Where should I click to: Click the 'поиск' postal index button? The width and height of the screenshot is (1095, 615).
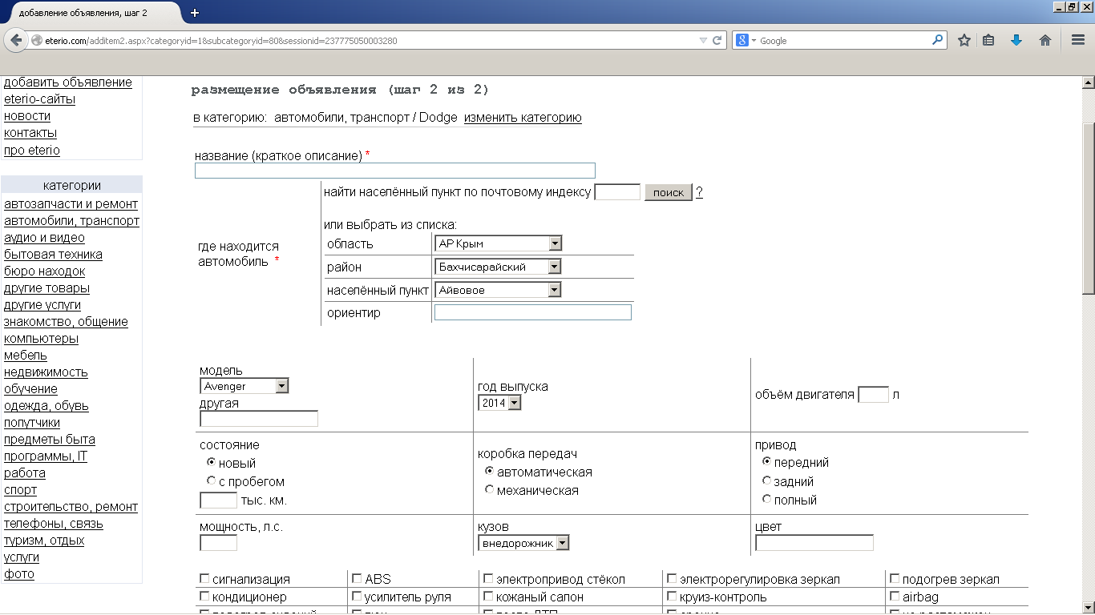tap(669, 192)
